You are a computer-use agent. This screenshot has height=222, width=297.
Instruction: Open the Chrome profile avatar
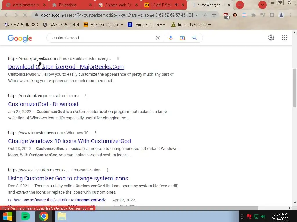(281, 15)
